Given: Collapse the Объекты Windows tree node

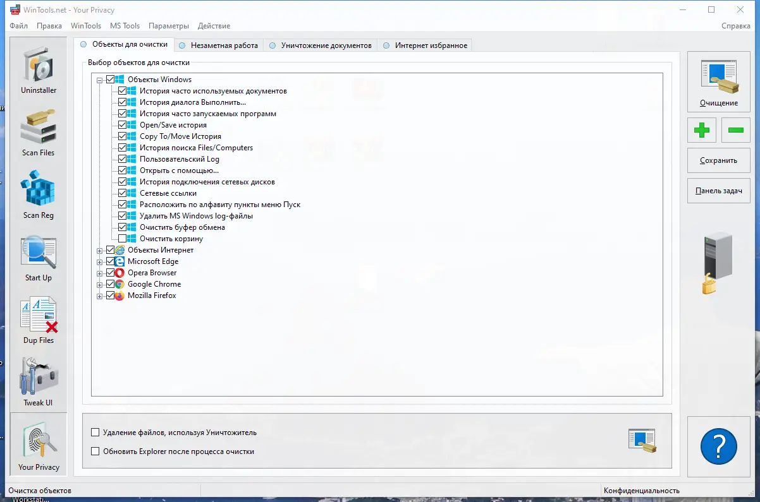Looking at the screenshot, I should coord(99,80).
